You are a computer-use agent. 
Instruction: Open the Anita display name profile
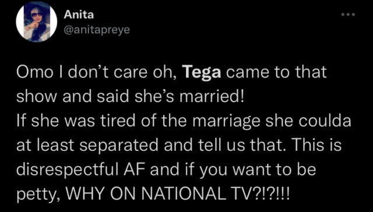tap(79, 15)
